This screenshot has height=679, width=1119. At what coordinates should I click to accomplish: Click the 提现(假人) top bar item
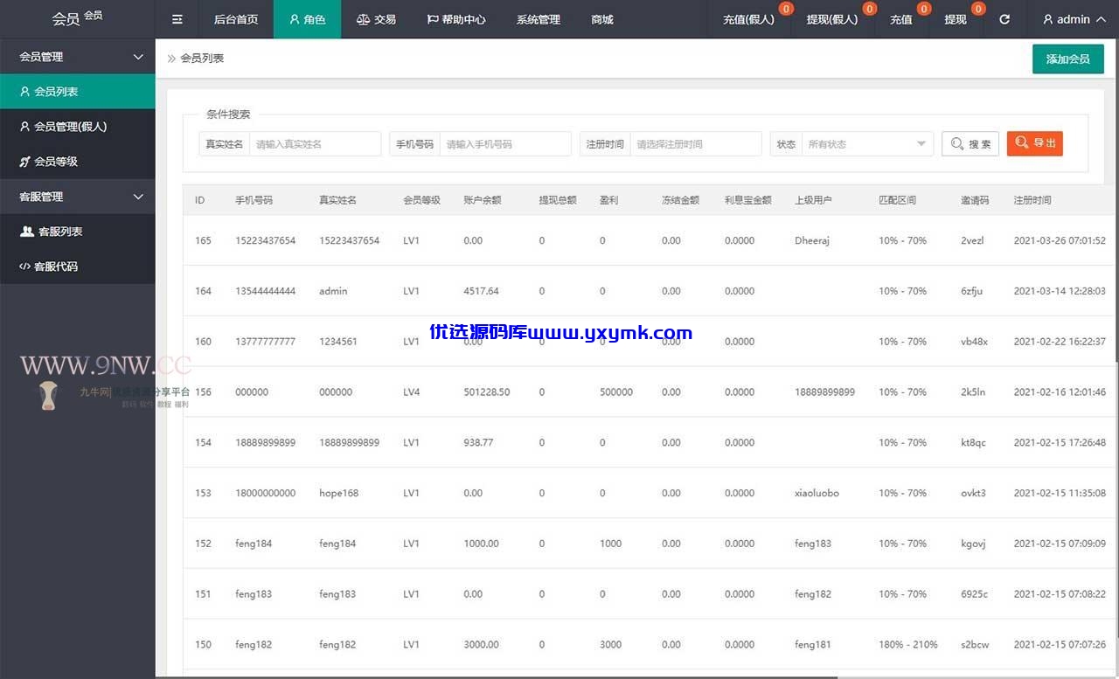[x=832, y=19]
